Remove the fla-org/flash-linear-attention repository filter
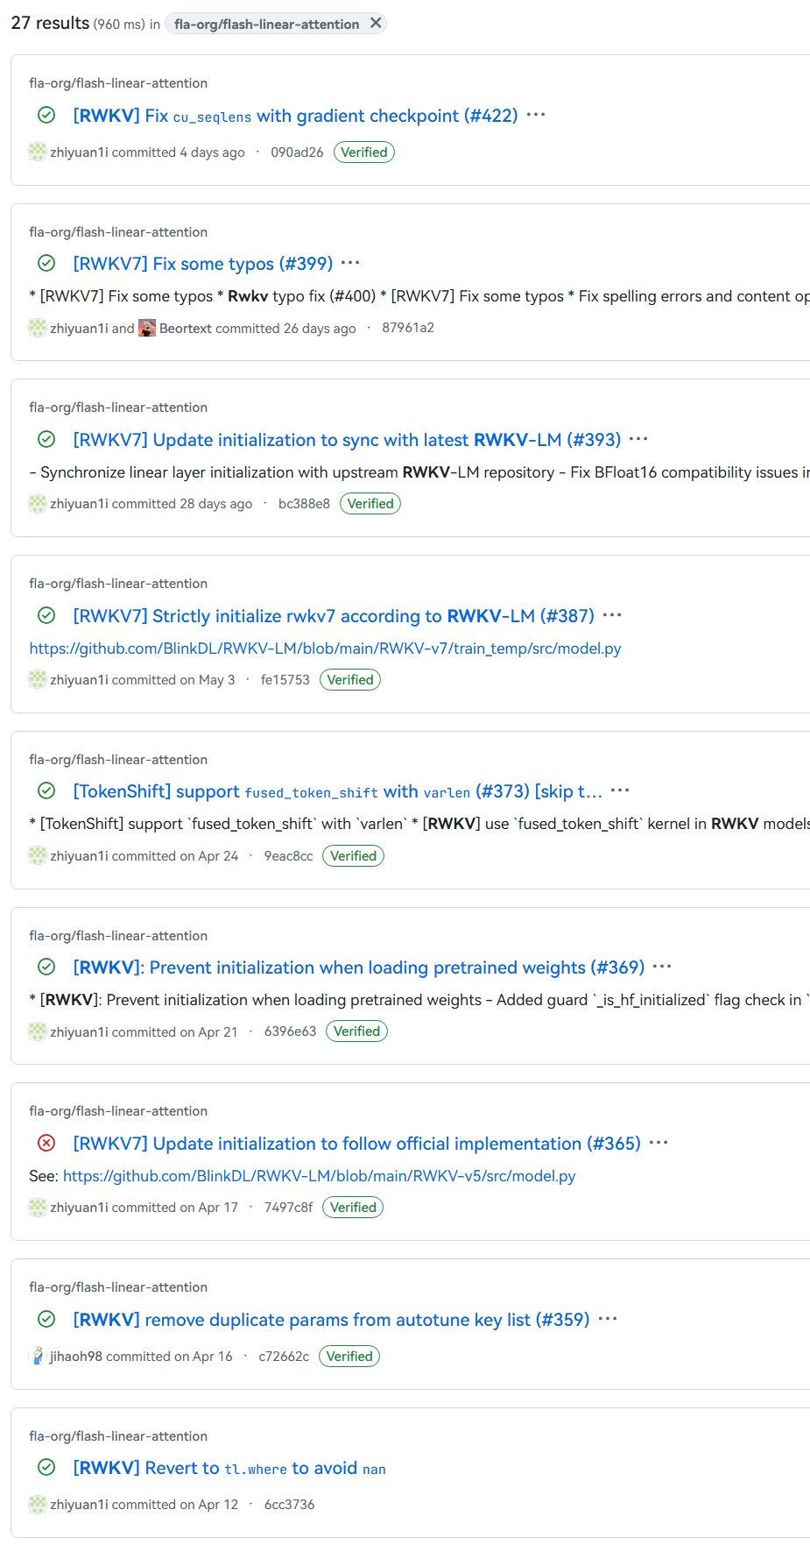The image size is (810, 1545). [x=376, y=24]
